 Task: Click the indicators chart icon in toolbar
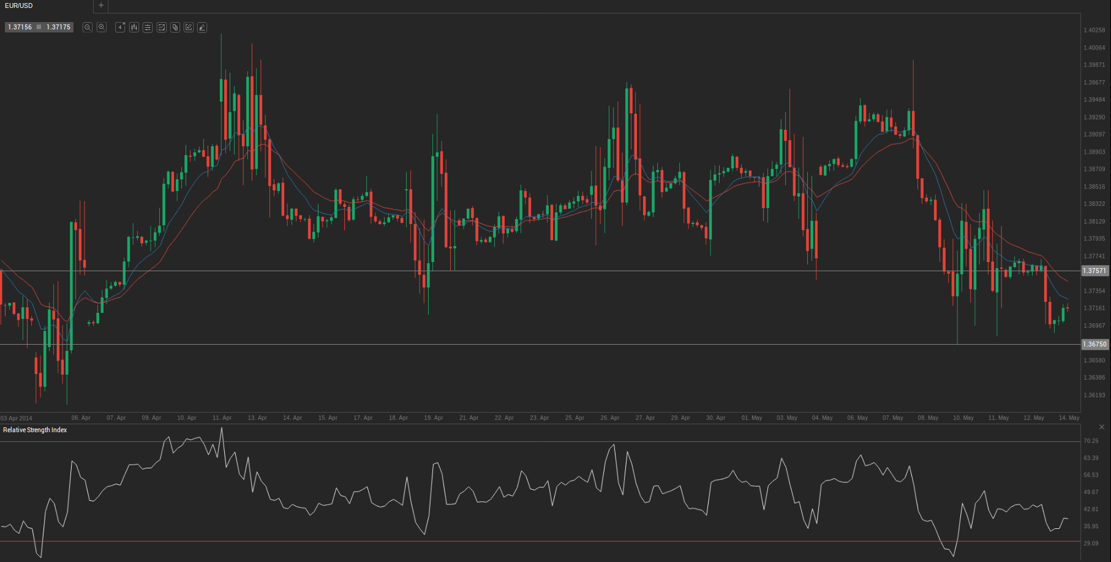tap(162, 28)
